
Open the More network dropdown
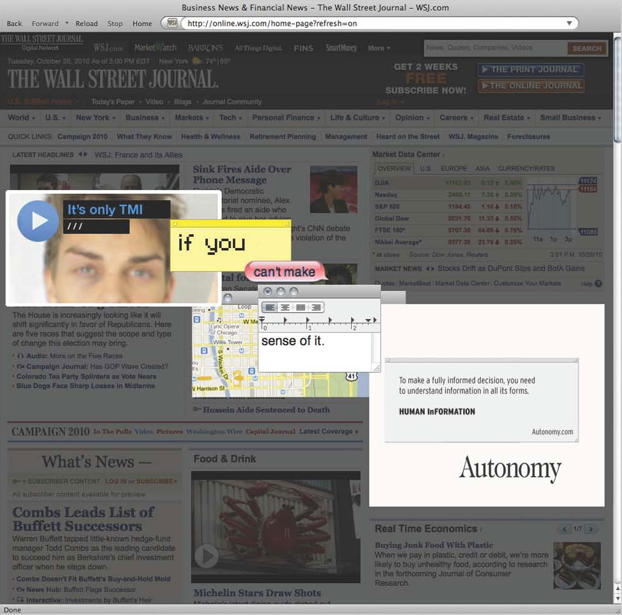[379, 48]
